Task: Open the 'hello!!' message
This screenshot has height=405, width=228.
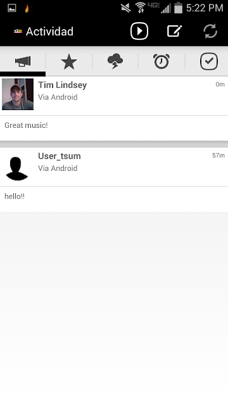Action: (15, 196)
